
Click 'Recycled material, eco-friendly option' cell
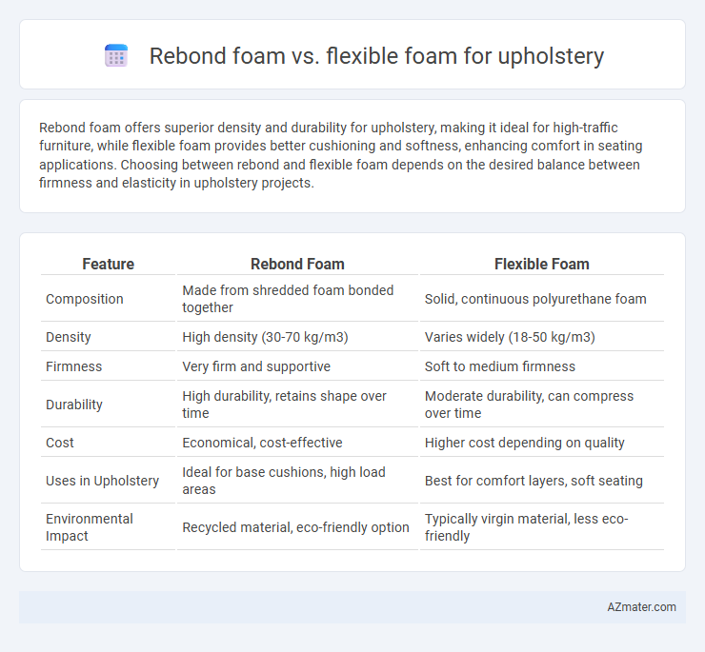pyautogui.click(x=297, y=527)
